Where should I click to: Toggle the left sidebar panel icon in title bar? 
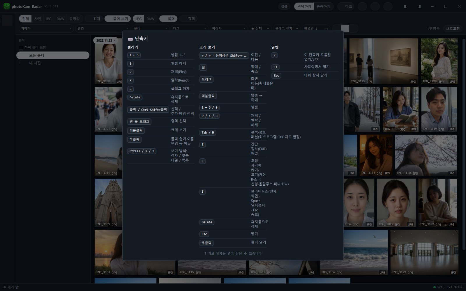tap(405, 6)
